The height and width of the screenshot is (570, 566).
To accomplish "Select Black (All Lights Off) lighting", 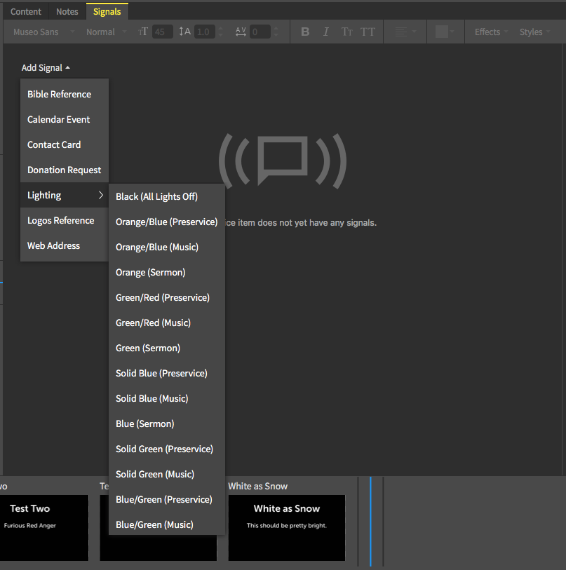I will click(156, 197).
